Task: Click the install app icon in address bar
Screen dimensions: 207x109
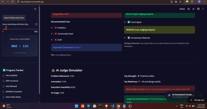Action: click(x=172, y=2)
